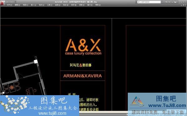Click the Help question mark icon
The height and width of the screenshot is (116, 187).
tap(175, 2)
